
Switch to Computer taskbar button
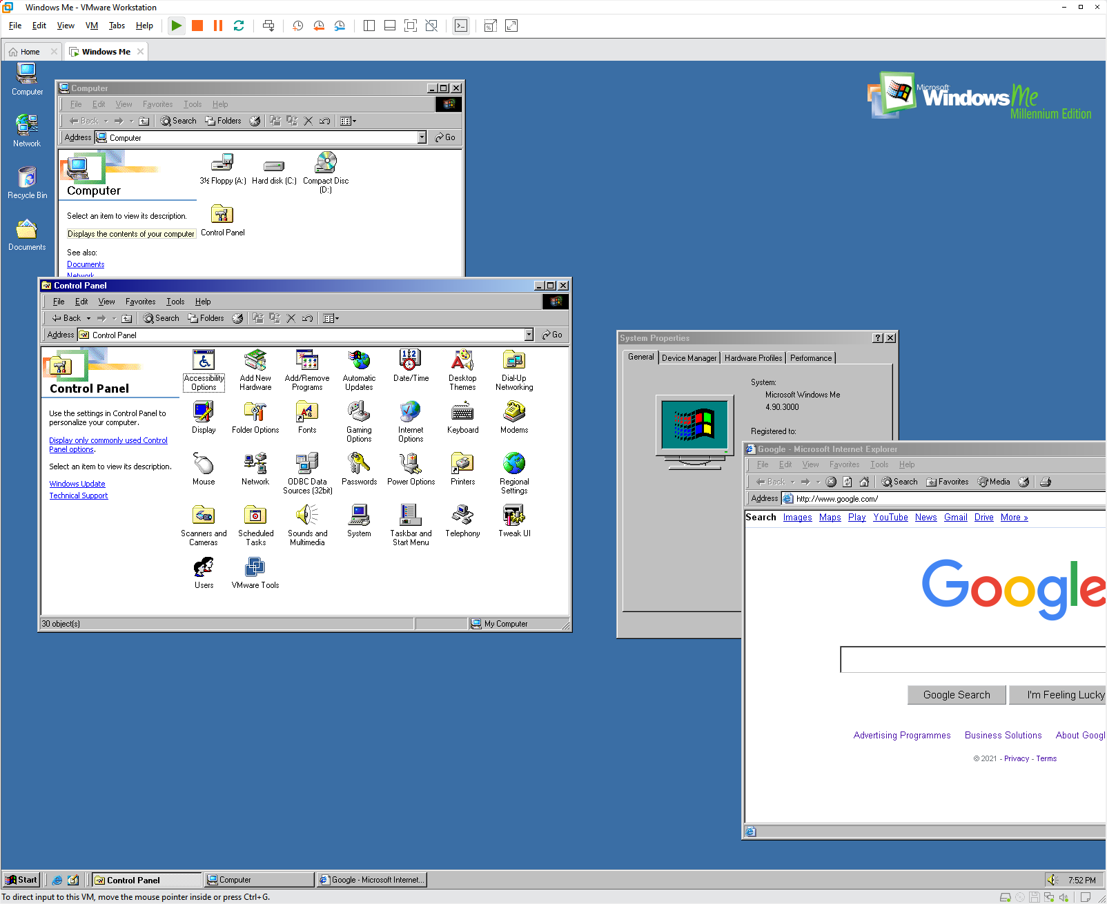pyautogui.click(x=259, y=880)
